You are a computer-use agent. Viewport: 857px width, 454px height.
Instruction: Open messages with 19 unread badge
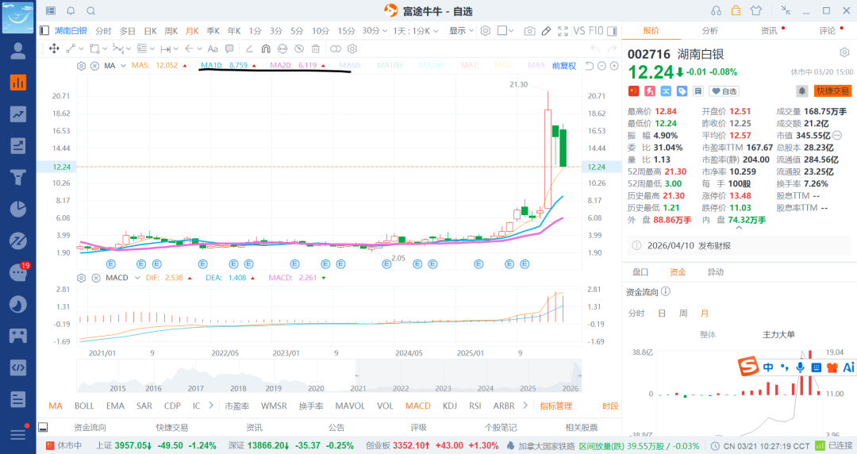[18, 272]
